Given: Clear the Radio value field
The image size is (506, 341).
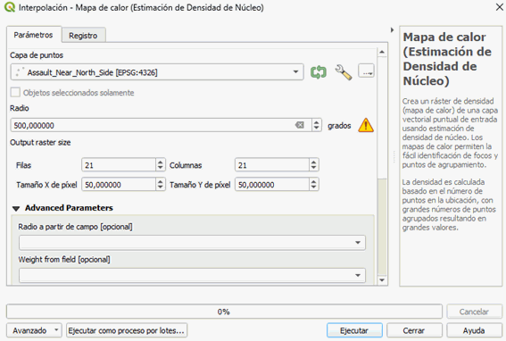Looking at the screenshot, I should coord(300,125).
